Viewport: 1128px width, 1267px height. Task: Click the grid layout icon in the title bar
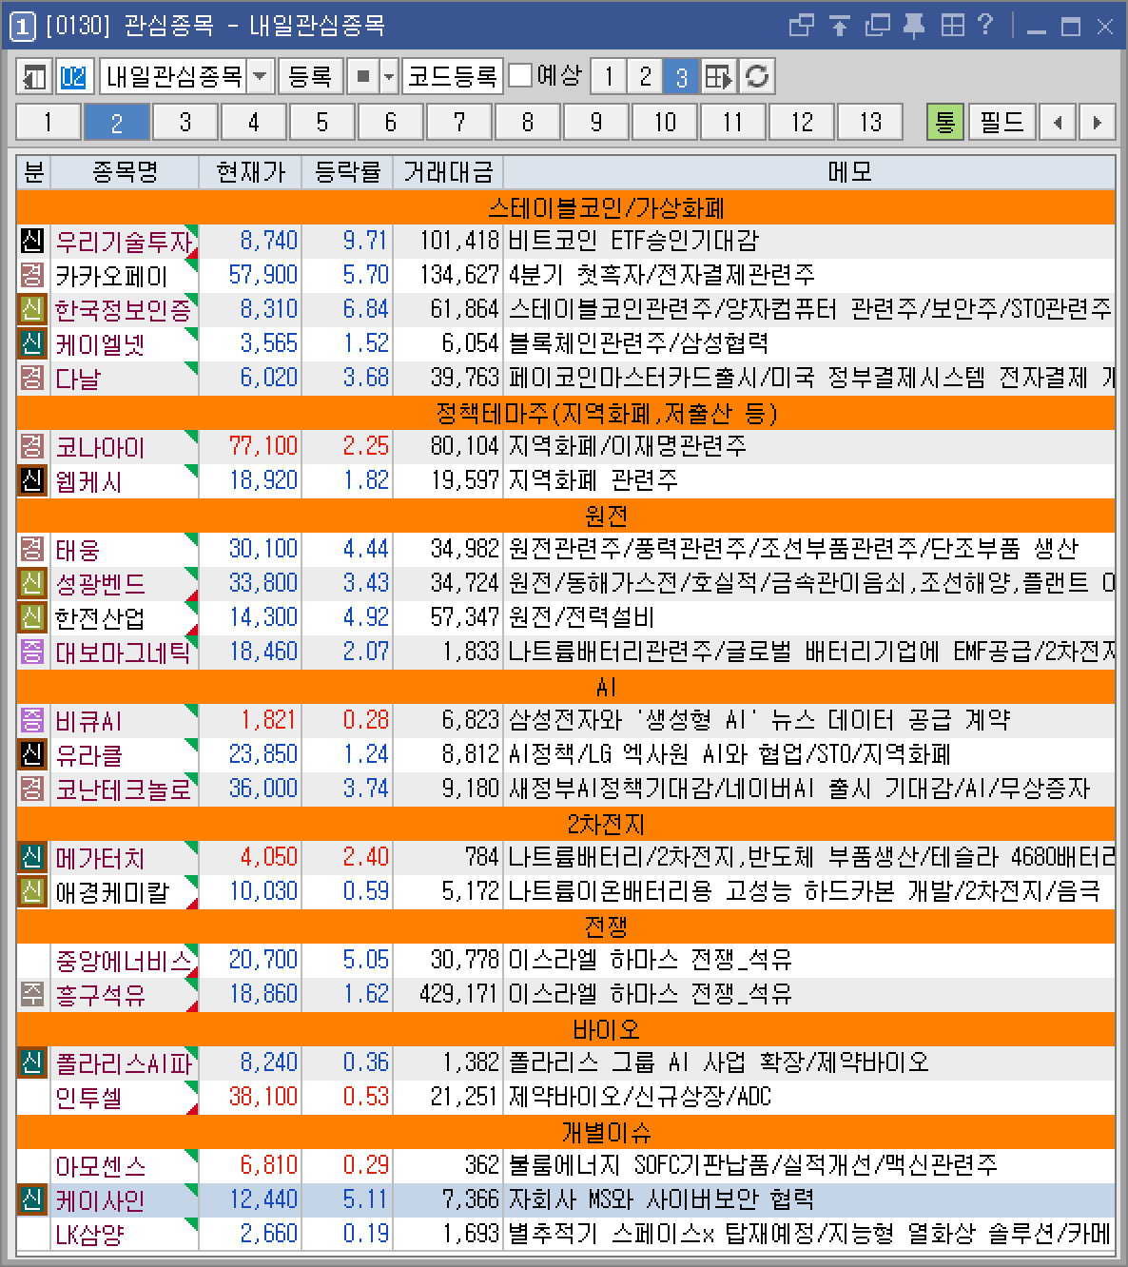(952, 26)
